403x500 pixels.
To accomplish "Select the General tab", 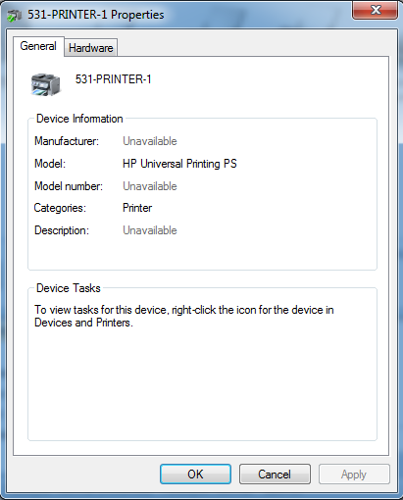I will point(38,46).
